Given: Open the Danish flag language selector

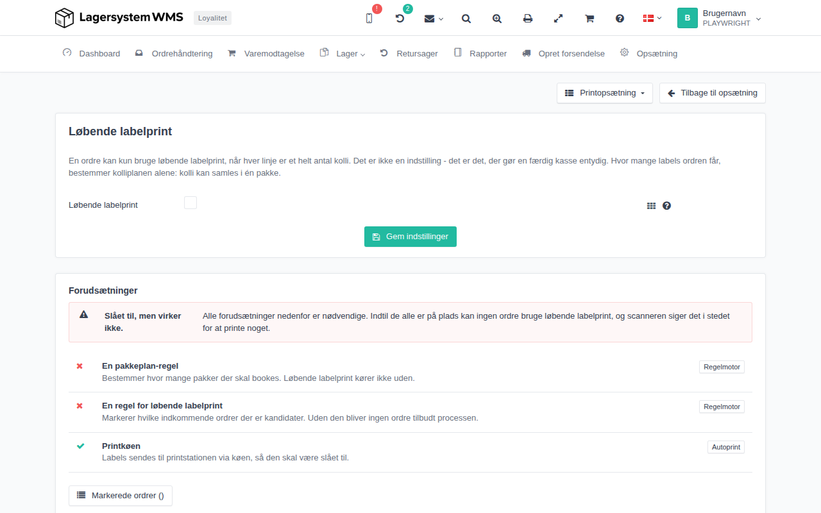Looking at the screenshot, I should 652,19.
